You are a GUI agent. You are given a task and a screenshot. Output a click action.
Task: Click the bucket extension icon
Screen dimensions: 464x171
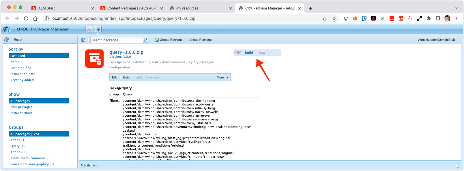point(346,18)
